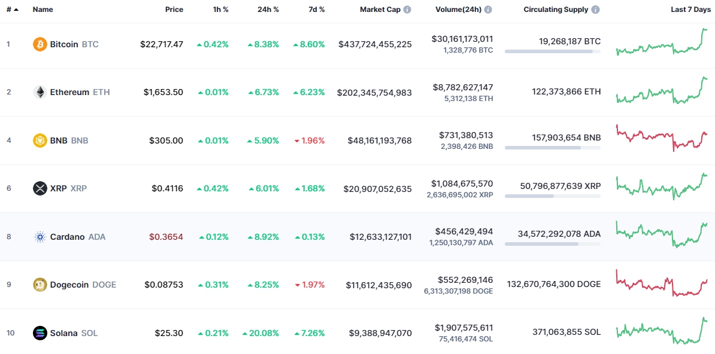The image size is (715, 354).
Task: Click Solana supply 371,063,855 SOL
Action: tap(567, 333)
